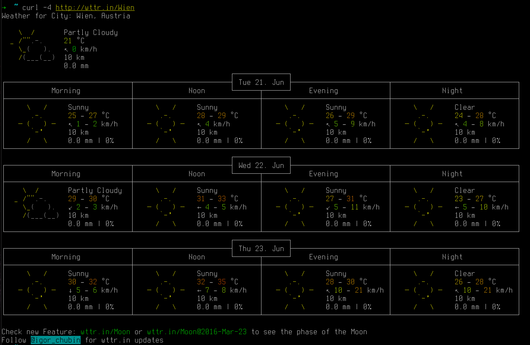
Task: Click Thursday night temperature 26 – 28 °C
Action: click(476, 282)
